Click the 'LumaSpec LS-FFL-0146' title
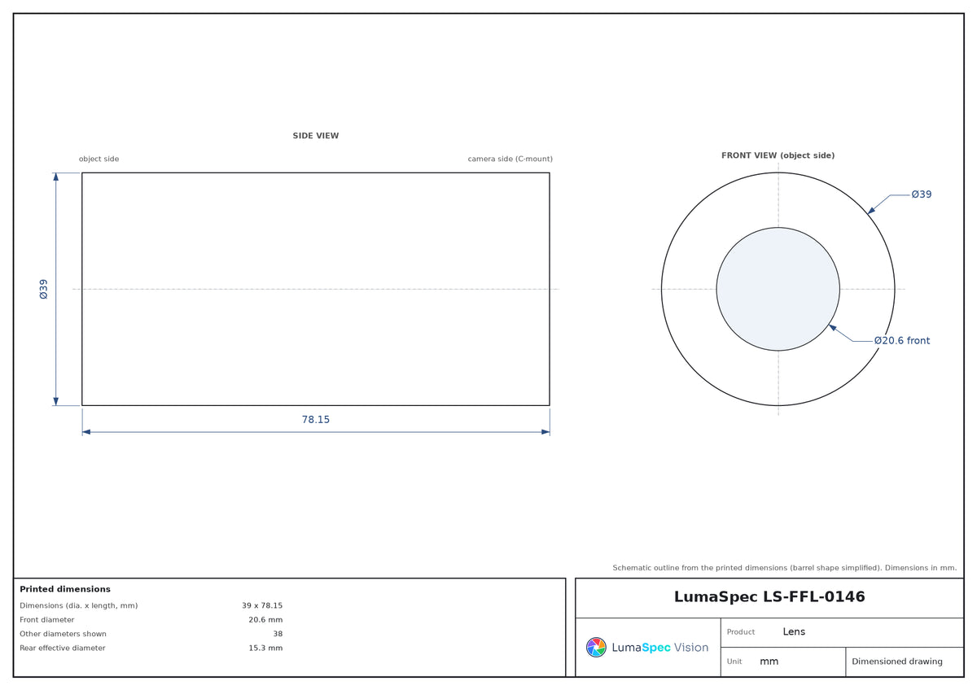The height and width of the screenshot is (690, 977). click(769, 597)
